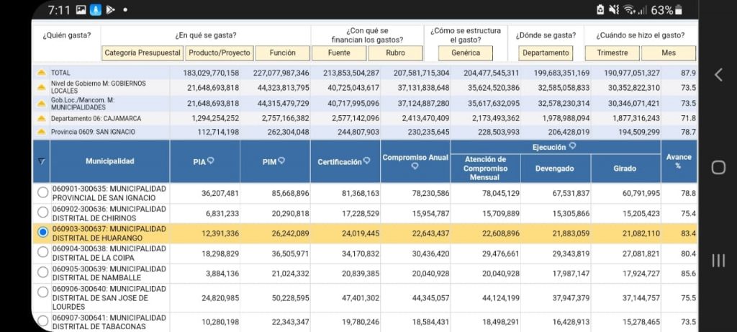Collapse the Nivel de Gobierno M row arrow
Screen dimensions: 737x332
click(41, 88)
